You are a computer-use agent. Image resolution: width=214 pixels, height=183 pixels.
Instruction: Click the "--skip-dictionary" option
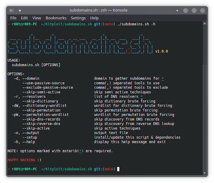(x=40, y=101)
